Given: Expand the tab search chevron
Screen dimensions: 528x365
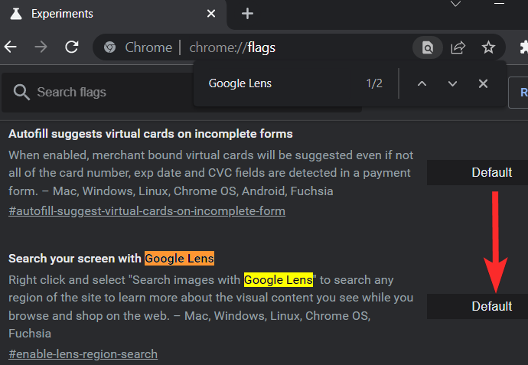Looking at the screenshot, I should (455, 5).
